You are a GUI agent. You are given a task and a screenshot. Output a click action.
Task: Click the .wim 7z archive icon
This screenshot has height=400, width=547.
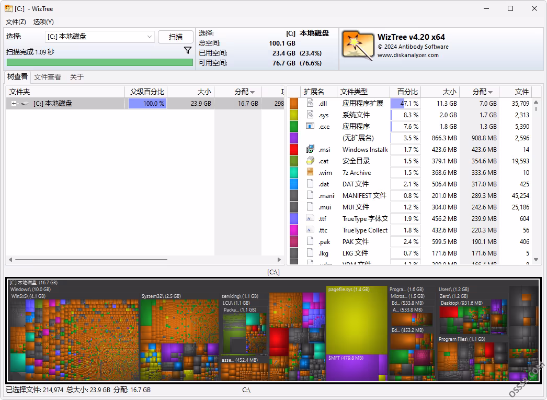(x=310, y=172)
